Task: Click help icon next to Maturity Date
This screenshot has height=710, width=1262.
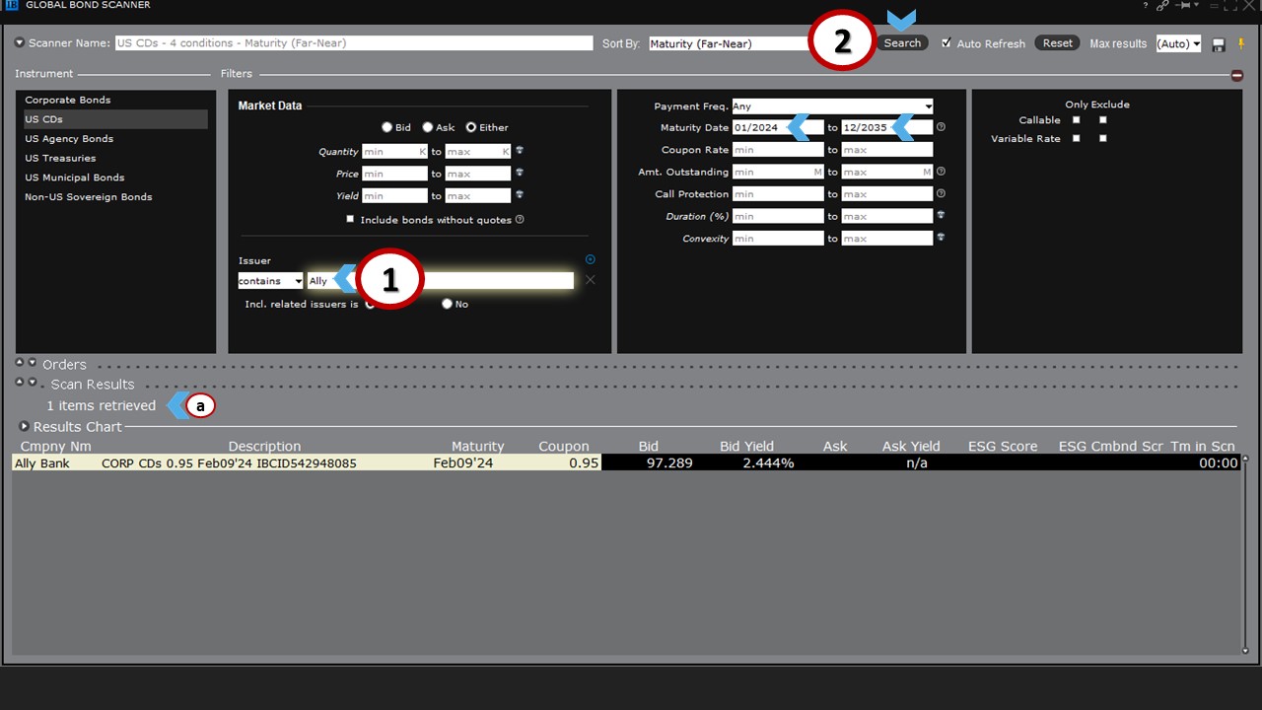Action: (941, 127)
